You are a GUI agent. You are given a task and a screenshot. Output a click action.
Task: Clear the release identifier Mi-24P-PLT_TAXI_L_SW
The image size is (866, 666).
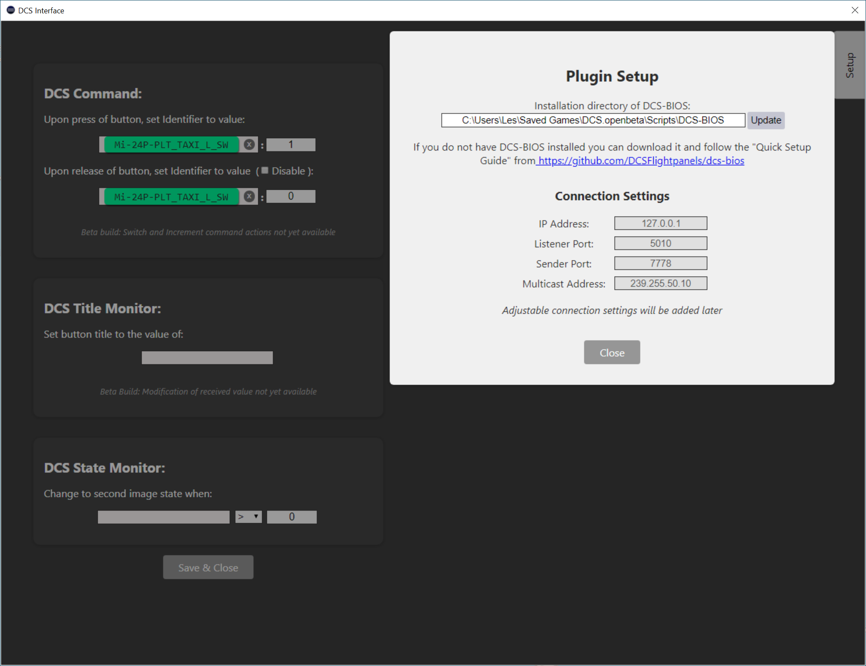point(249,196)
